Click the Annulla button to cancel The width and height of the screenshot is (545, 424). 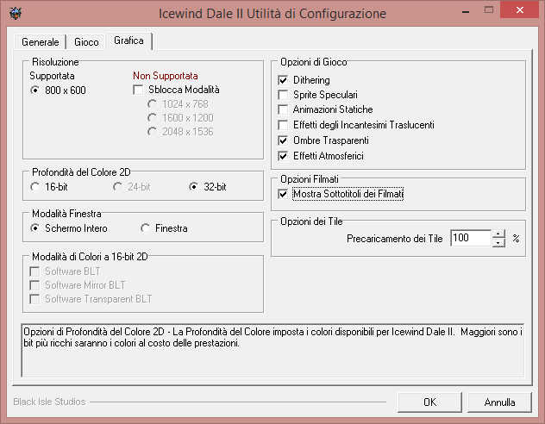499,402
